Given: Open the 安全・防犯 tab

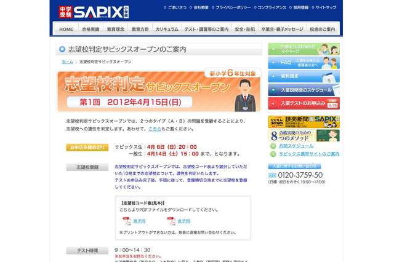Looking at the screenshot, I should pos(245,29).
